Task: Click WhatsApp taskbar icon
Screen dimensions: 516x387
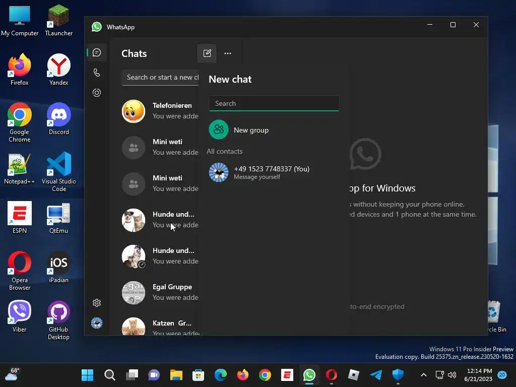Action: click(309, 375)
